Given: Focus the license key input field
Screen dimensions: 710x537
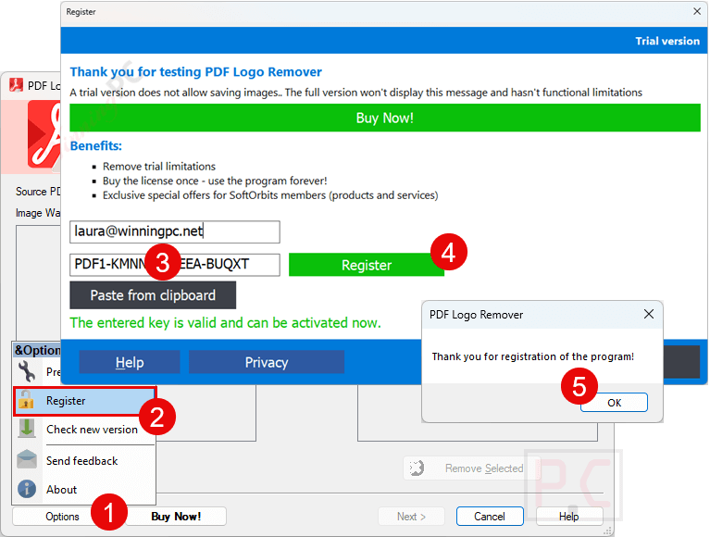Looking at the screenshot, I should pos(175,265).
